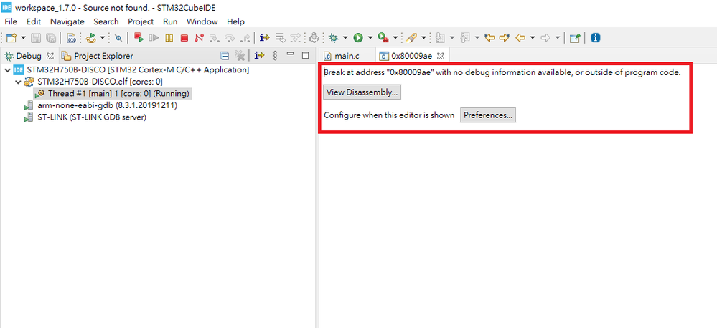Viewport: 717px width, 328px height.
Task: Click Collapse All in Debug view
Action: coord(225,56)
